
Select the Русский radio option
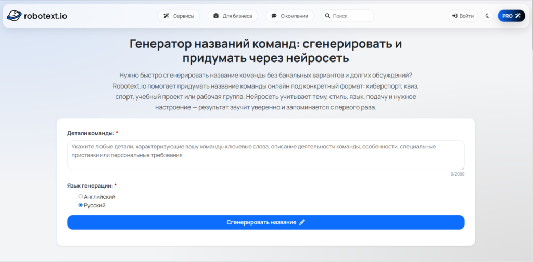pyautogui.click(x=81, y=205)
